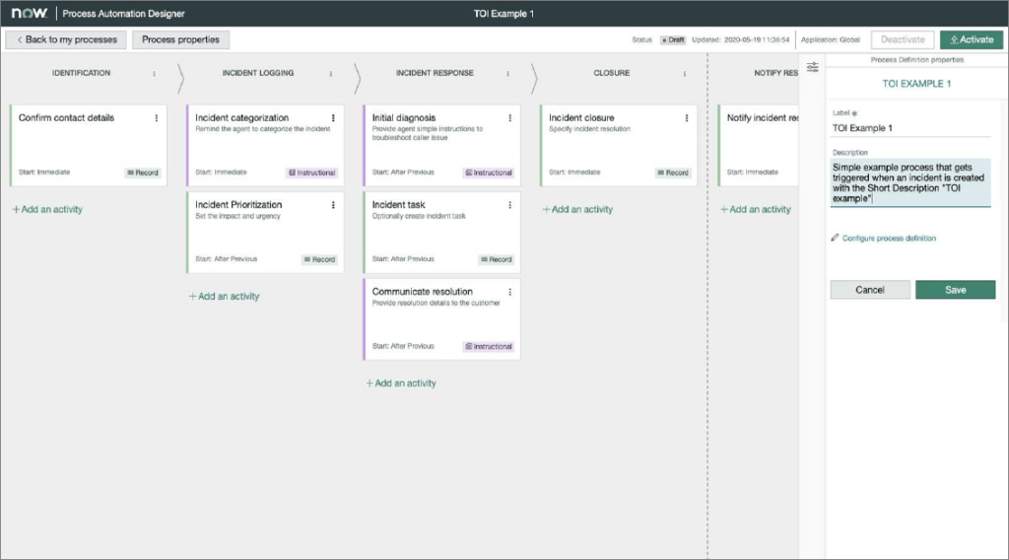This screenshot has width=1009, height=560.
Task: Open Identification lane options menu
Action: coord(154,74)
